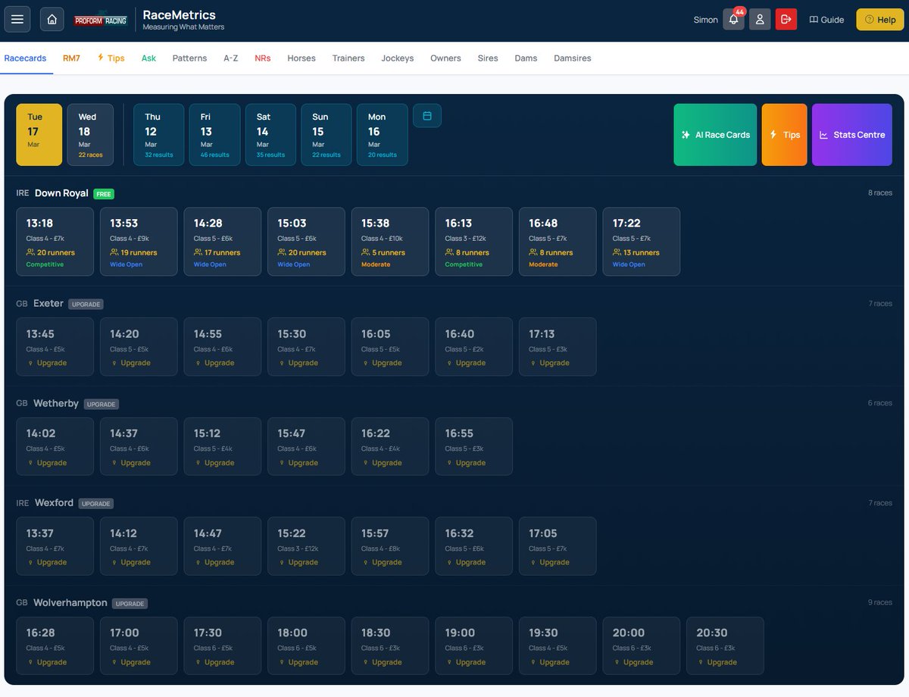This screenshot has height=697, width=909.
Task: Click the red logout icon
Action: (x=786, y=19)
